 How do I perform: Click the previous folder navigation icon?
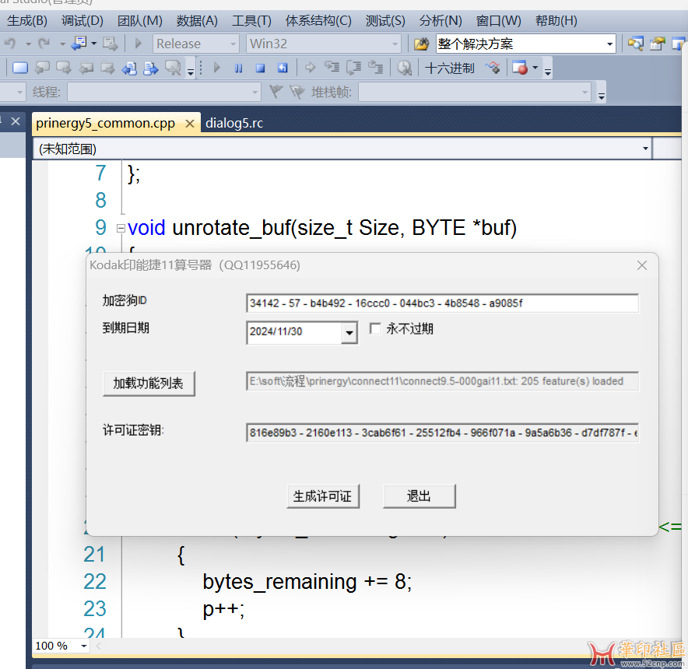[86, 68]
